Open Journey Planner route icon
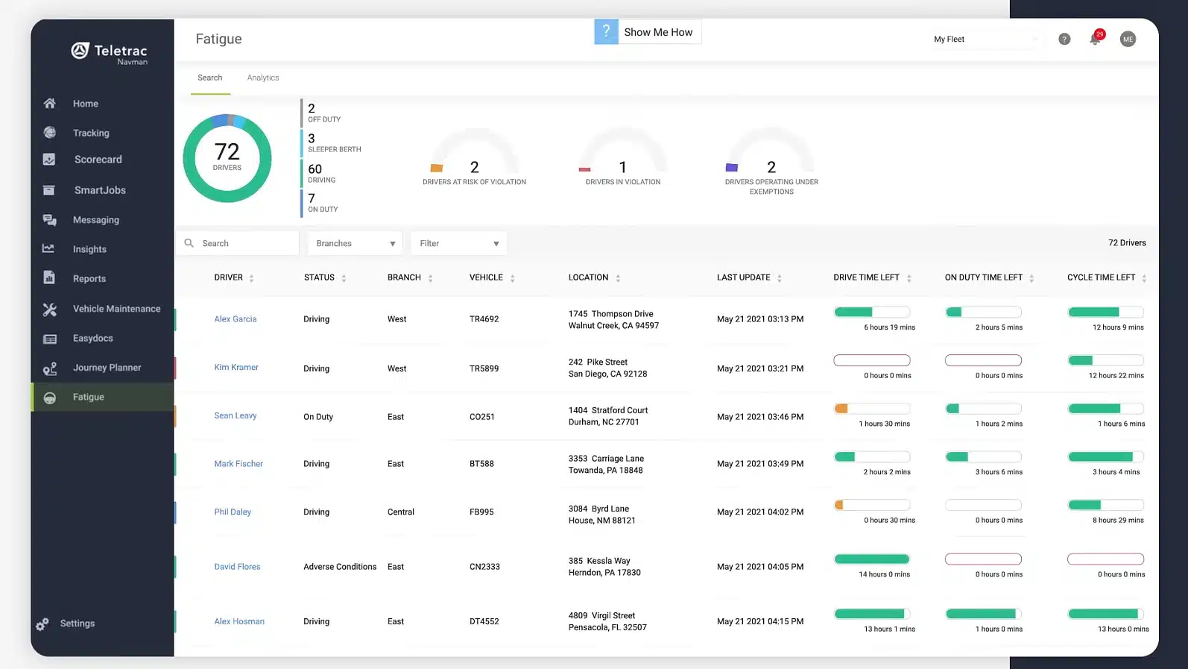This screenshot has height=669, width=1188. 49,368
